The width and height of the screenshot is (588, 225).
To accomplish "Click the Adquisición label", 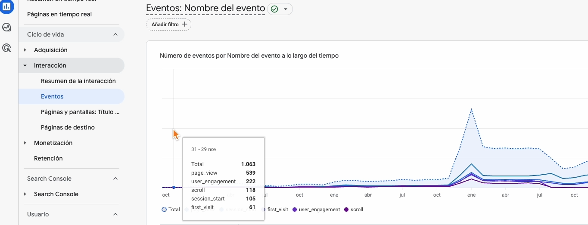I will click(x=51, y=50).
